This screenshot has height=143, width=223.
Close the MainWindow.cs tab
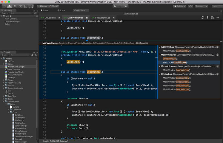click(87, 18)
